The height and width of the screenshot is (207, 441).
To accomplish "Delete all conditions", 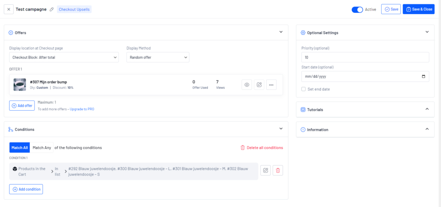I will [x=261, y=148].
